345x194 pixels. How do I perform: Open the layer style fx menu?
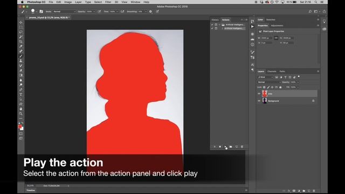click(x=289, y=191)
